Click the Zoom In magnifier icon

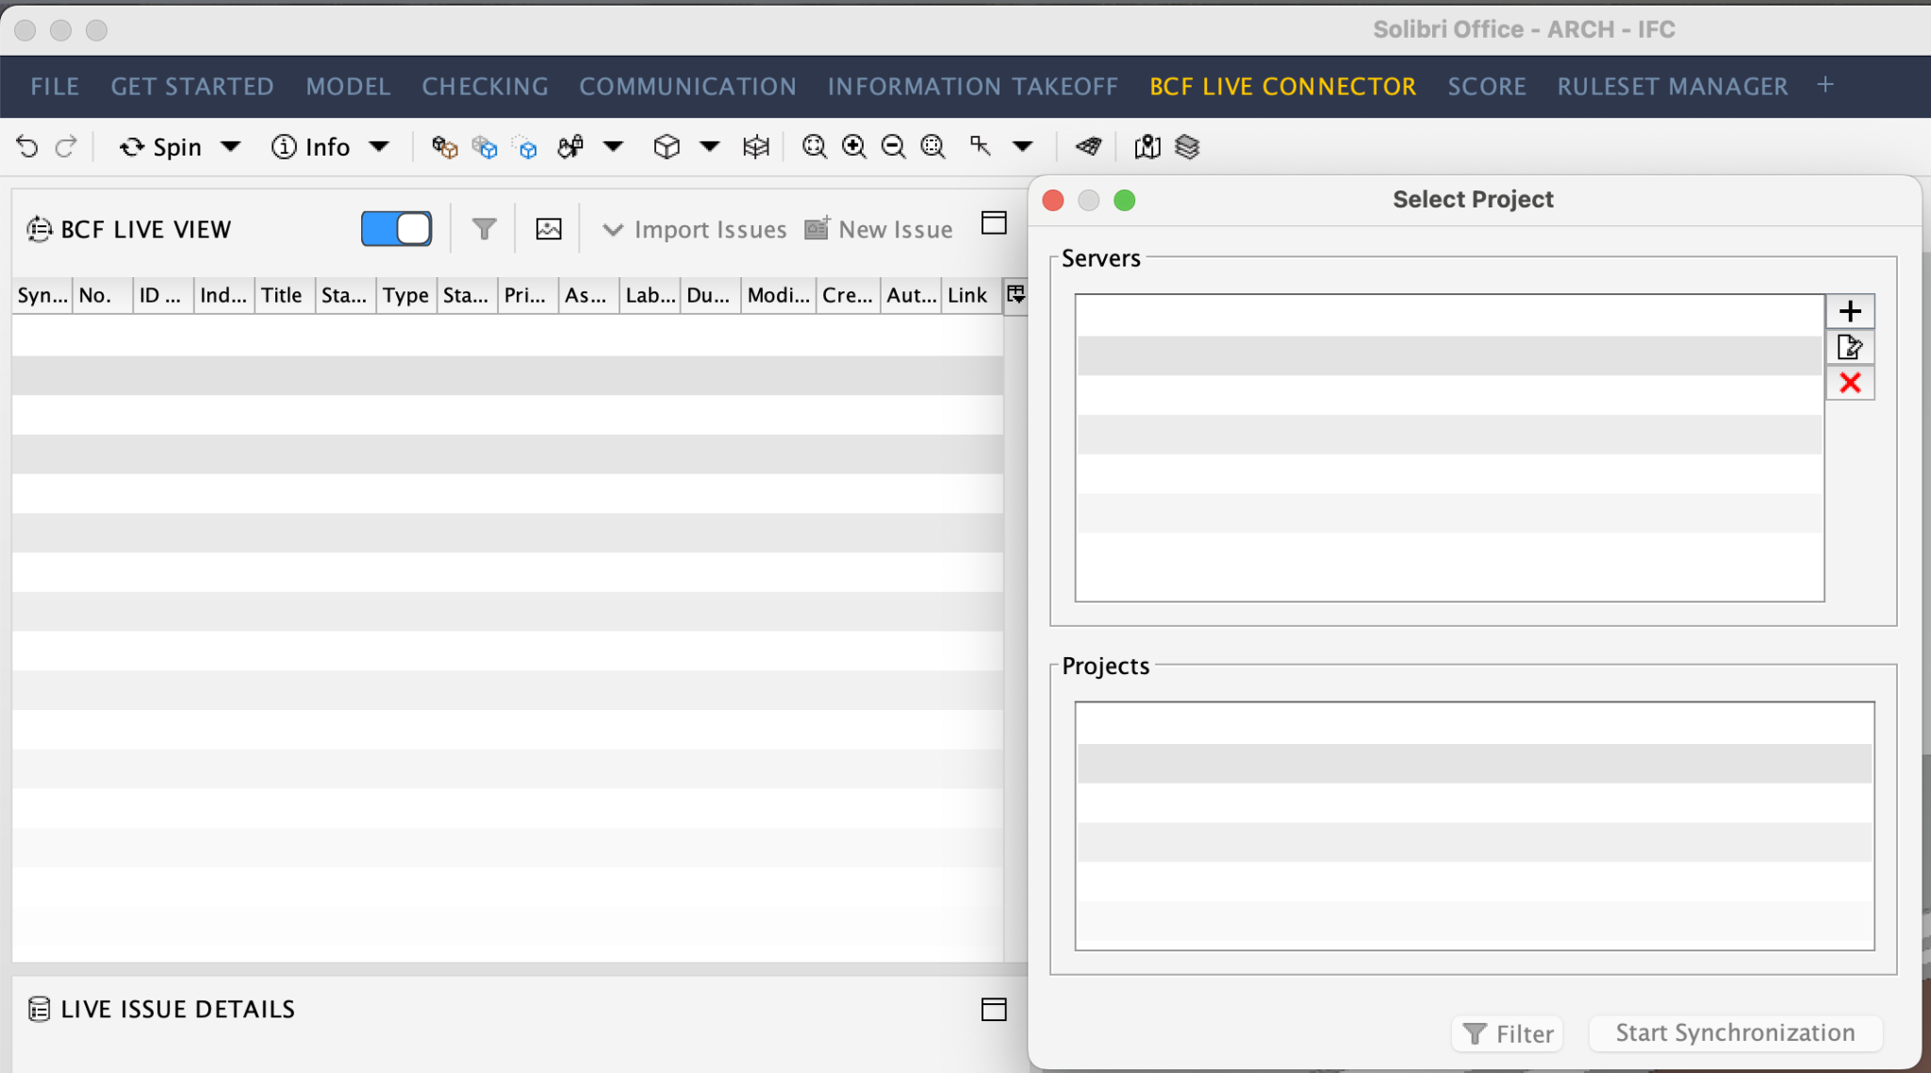(x=854, y=147)
